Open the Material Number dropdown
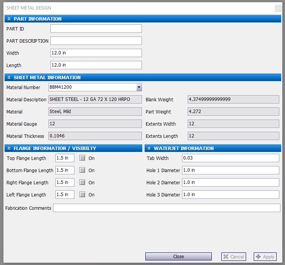Image resolution: width=285 pixels, height=265 pixels. pos(139,88)
